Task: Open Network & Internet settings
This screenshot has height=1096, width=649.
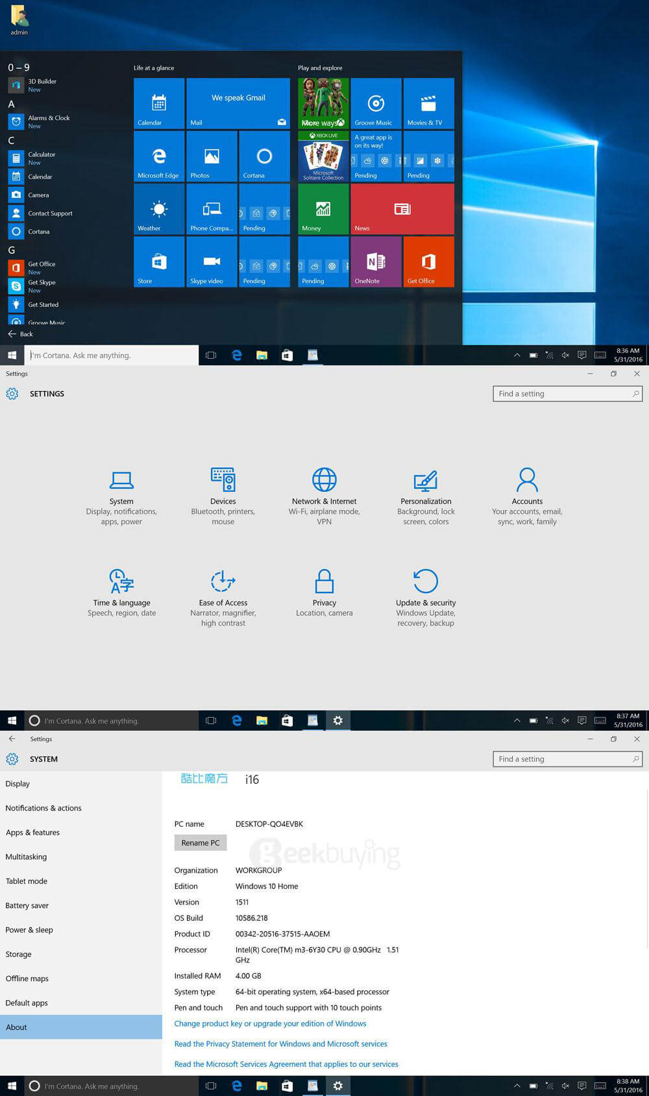Action: [324, 496]
